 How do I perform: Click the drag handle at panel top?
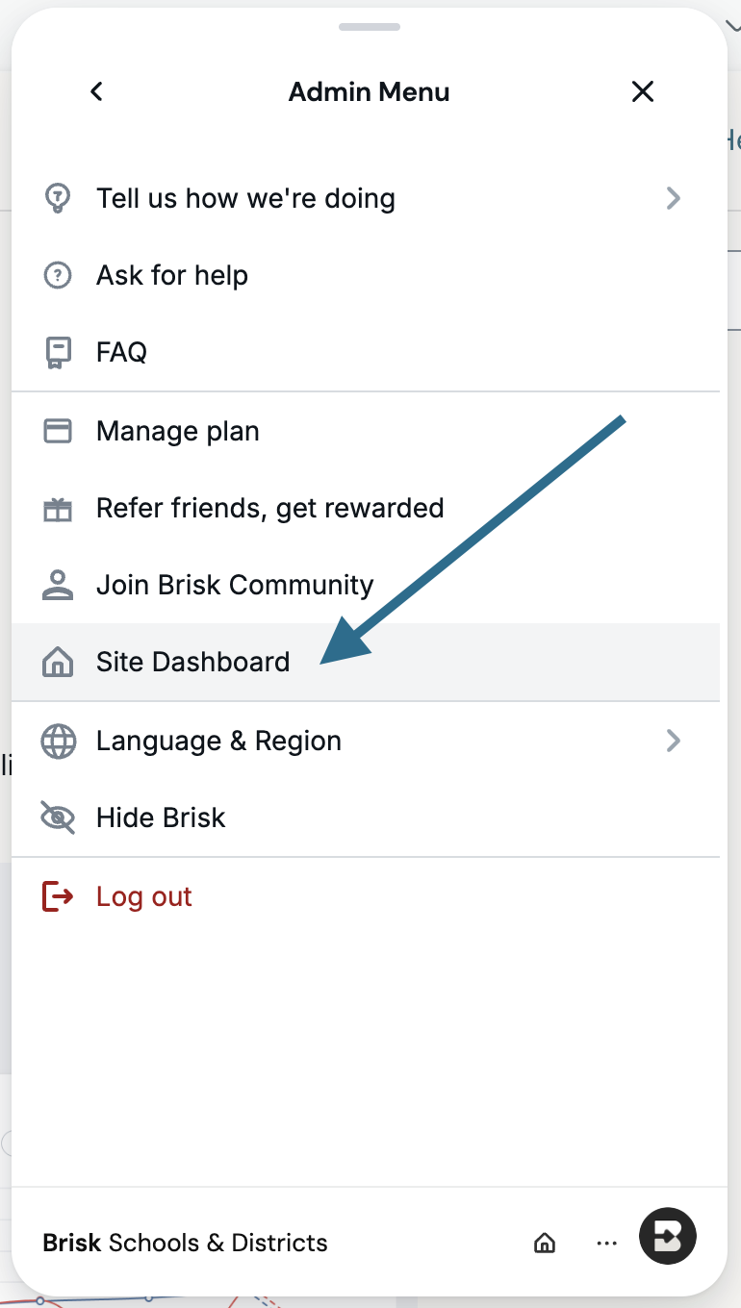370,26
